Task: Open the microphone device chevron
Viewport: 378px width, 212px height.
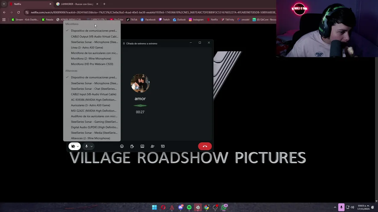Action: coord(92,146)
